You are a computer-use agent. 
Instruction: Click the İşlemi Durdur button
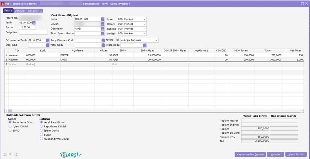point(296,154)
